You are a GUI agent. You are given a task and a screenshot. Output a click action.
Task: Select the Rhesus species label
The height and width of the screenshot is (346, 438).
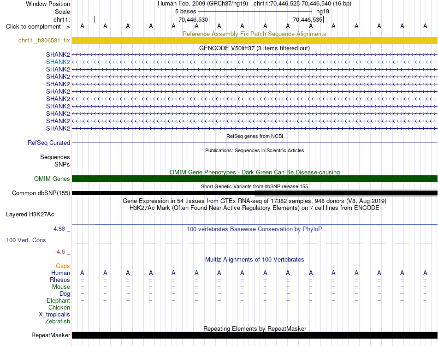pyautogui.click(x=60, y=280)
